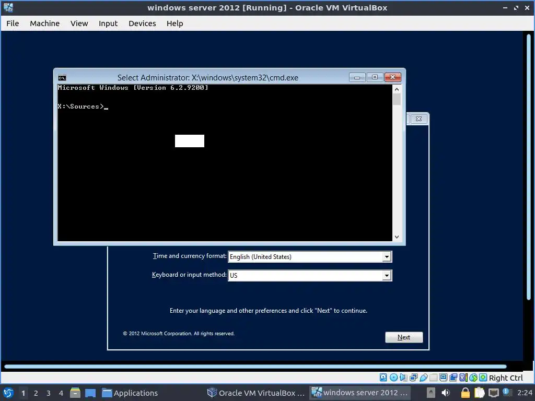Minimize the VirtualBox VM window
This screenshot has width=535, height=401.
[x=505, y=7]
